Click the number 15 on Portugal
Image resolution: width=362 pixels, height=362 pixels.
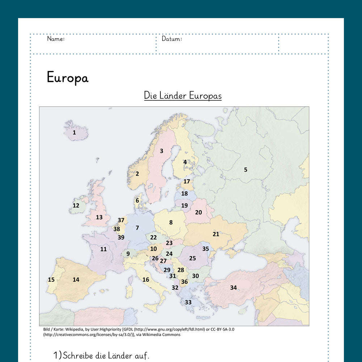[x=51, y=279]
